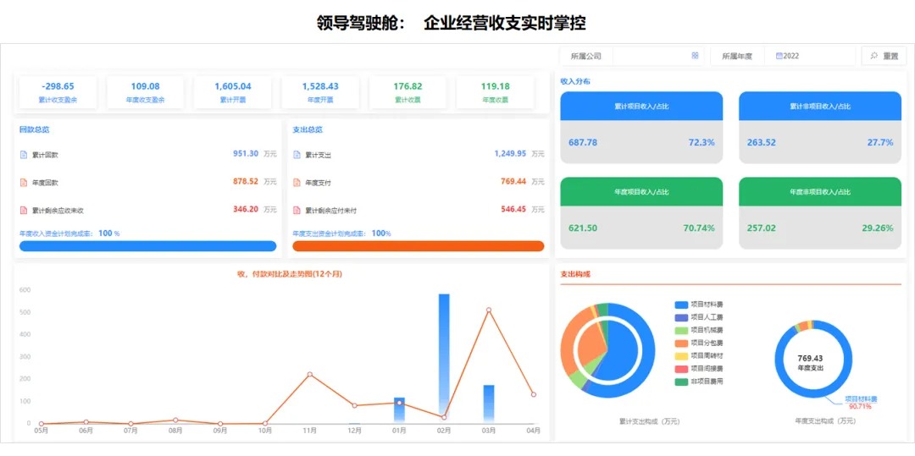Open the 累计收票 card showing 176.82
The image size is (915, 456).
408,92
